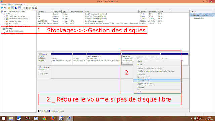Viewport: 215px width, 121px height.
Task: Open the Action menu
Action: pyautogui.click(x=10, y=4)
